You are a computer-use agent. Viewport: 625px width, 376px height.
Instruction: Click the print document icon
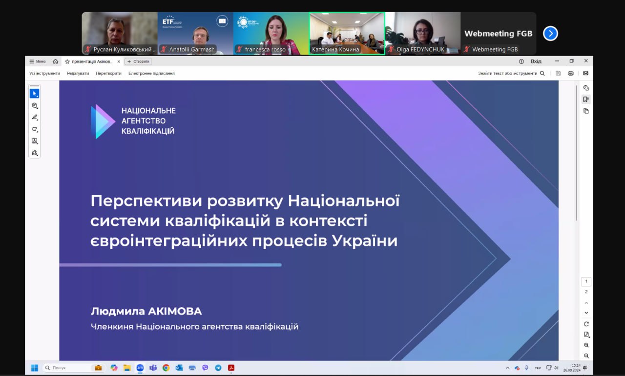(x=570, y=73)
